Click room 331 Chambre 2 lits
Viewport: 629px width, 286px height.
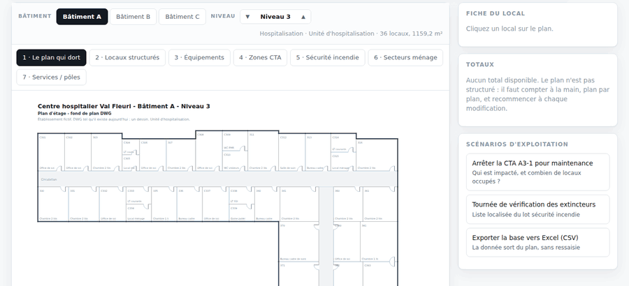pos(83,204)
